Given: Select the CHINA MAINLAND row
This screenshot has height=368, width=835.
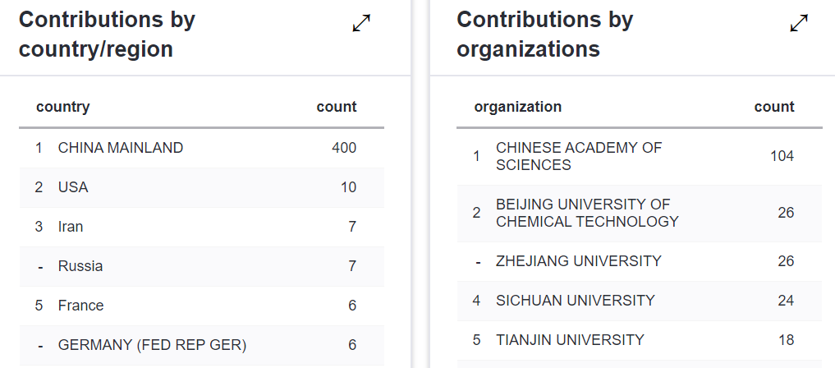Looking at the screenshot, I should (121, 148).
